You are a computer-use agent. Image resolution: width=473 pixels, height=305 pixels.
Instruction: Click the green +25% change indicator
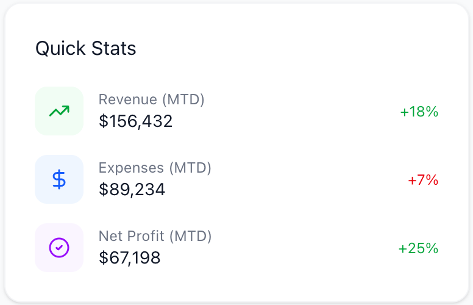[x=418, y=248]
